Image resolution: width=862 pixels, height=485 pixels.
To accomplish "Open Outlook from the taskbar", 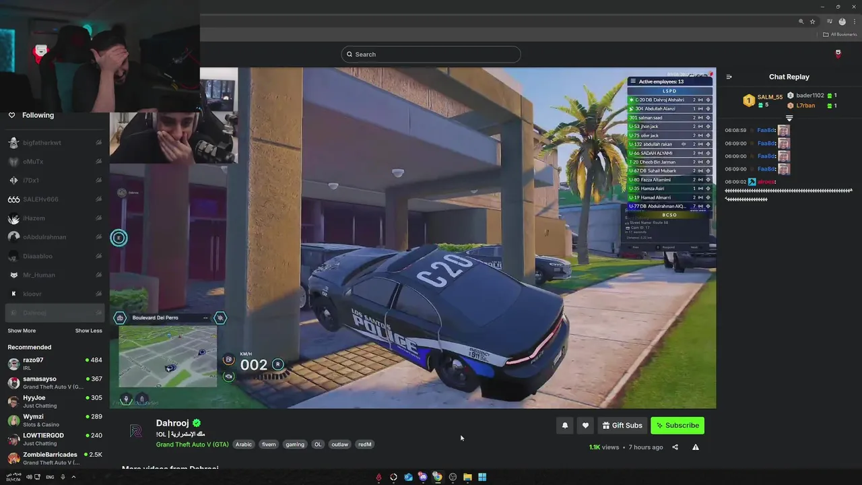I will point(408,477).
